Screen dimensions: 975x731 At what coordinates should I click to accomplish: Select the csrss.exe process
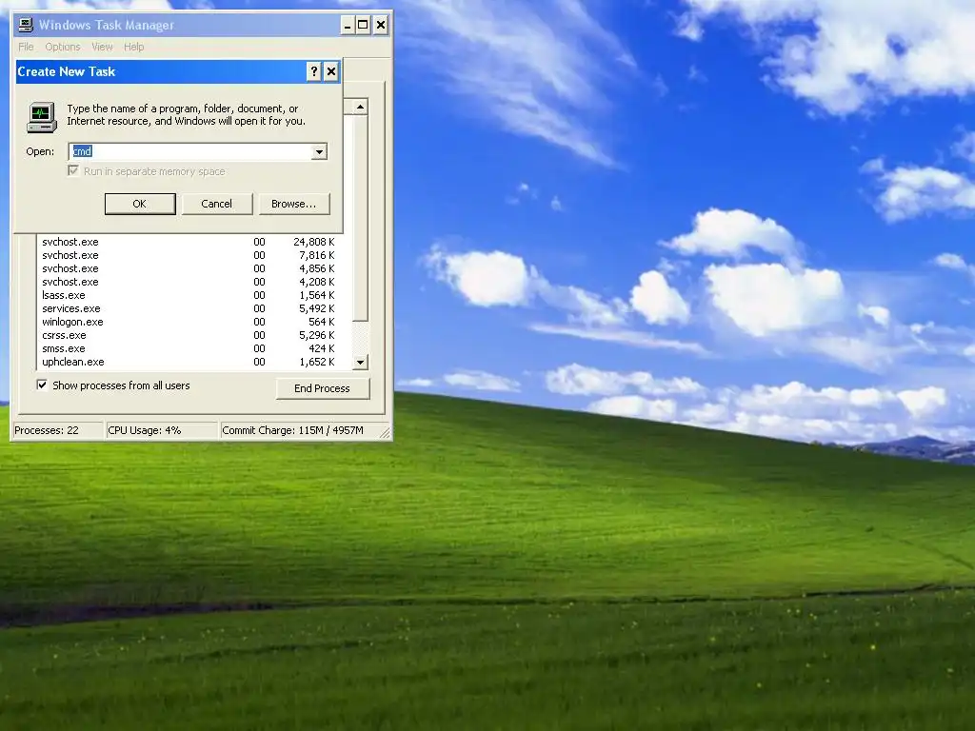coord(189,336)
